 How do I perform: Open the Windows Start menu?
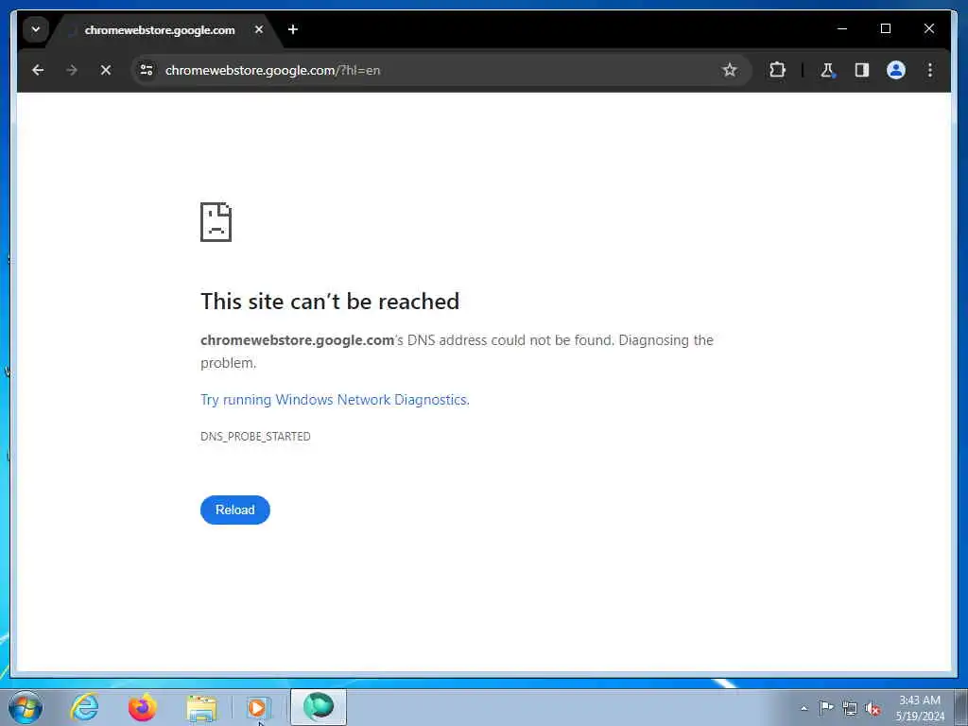[26, 707]
